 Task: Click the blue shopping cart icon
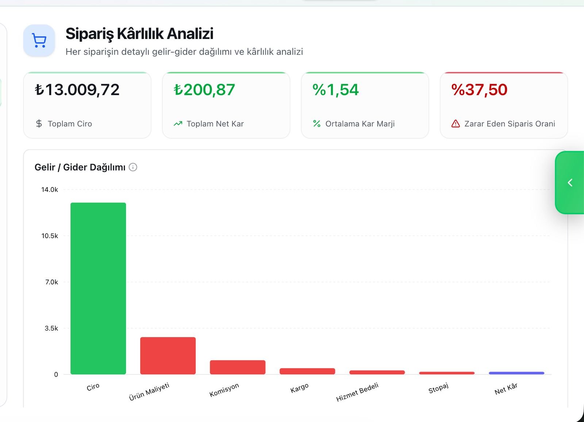pyautogui.click(x=39, y=40)
